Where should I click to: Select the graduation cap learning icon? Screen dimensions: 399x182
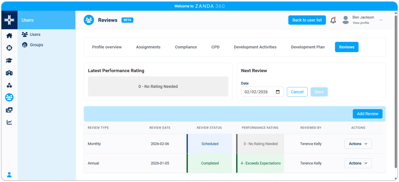coord(9,60)
